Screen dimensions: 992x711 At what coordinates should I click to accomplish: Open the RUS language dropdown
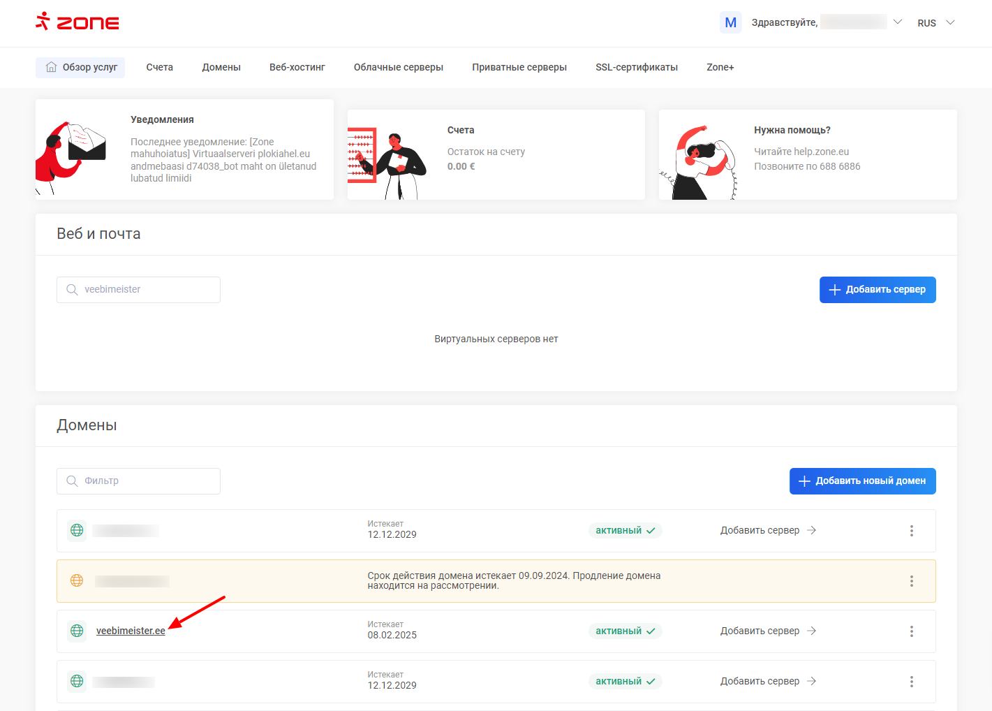tap(935, 23)
